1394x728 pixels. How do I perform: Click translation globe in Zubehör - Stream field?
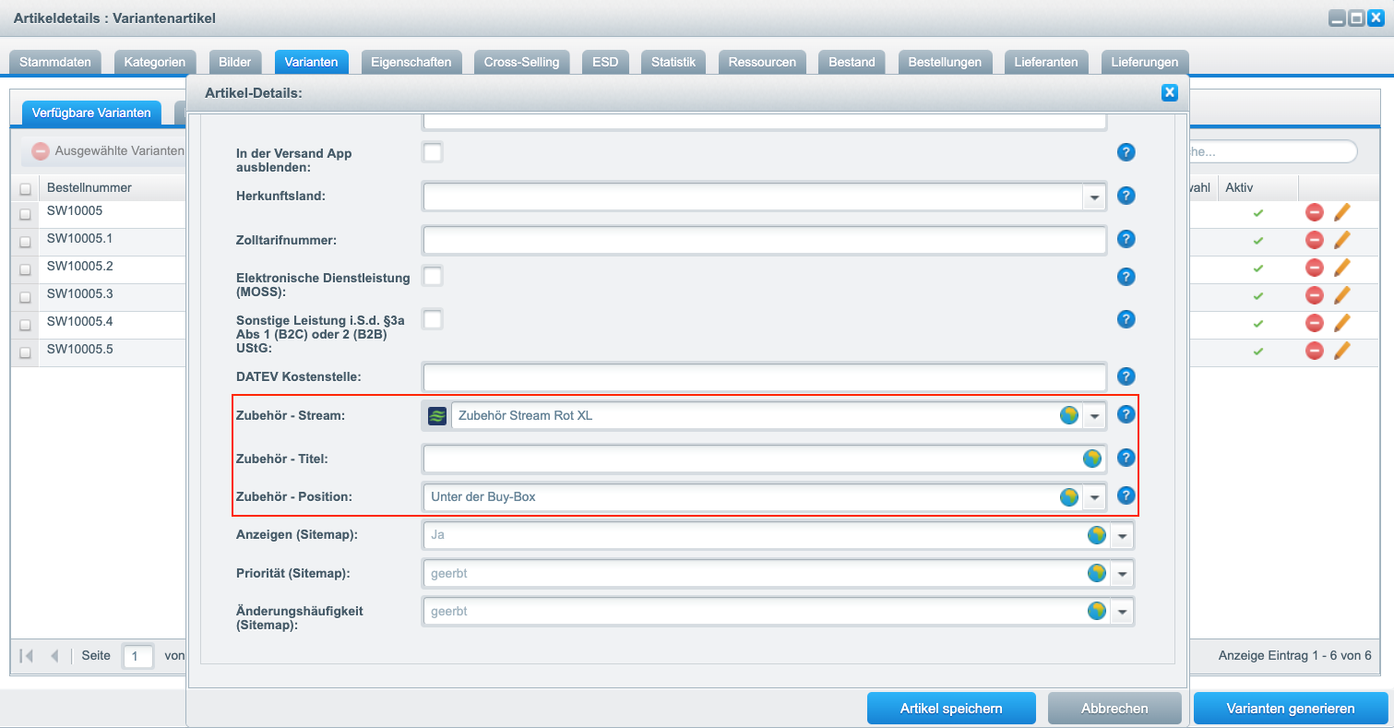point(1069,415)
